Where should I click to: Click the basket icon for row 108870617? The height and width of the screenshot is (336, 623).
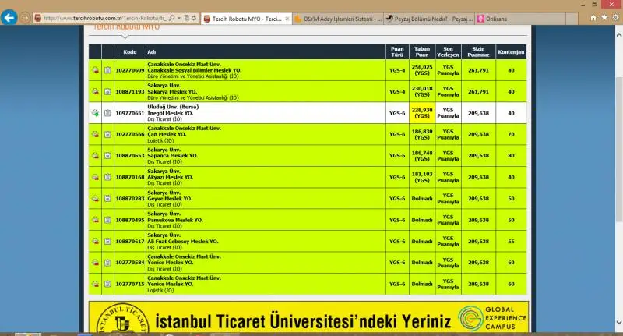point(95,241)
